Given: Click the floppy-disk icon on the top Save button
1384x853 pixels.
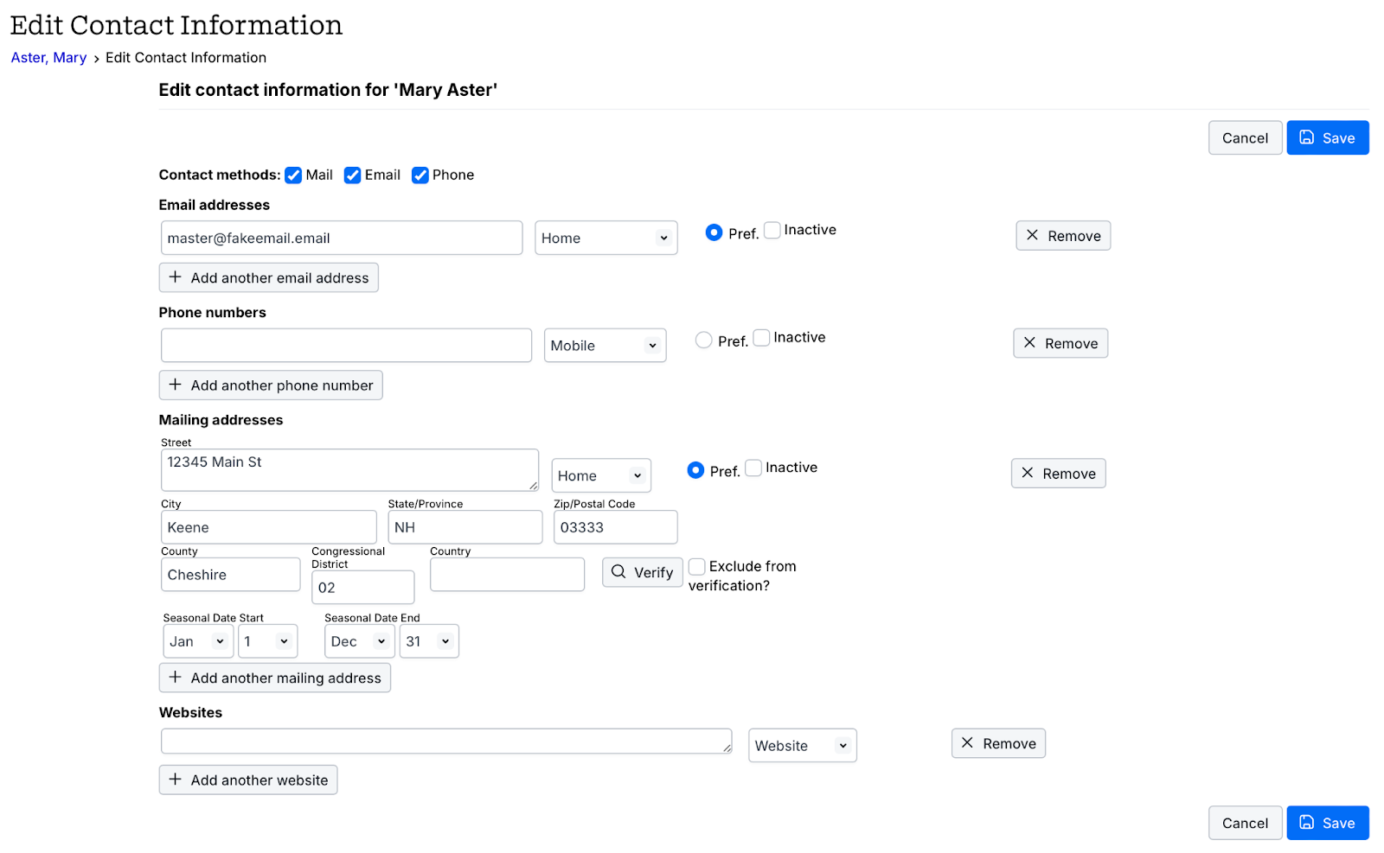Looking at the screenshot, I should [x=1307, y=137].
